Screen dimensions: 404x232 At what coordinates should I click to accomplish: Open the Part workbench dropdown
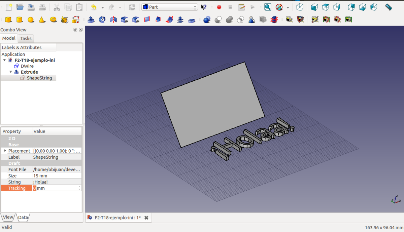[x=169, y=7]
